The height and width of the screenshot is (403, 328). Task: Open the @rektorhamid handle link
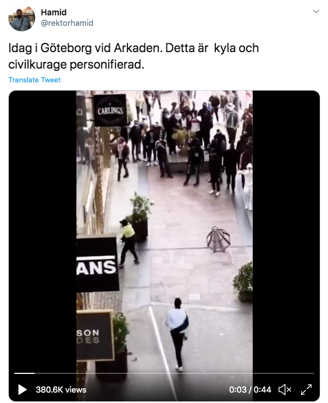click(67, 23)
